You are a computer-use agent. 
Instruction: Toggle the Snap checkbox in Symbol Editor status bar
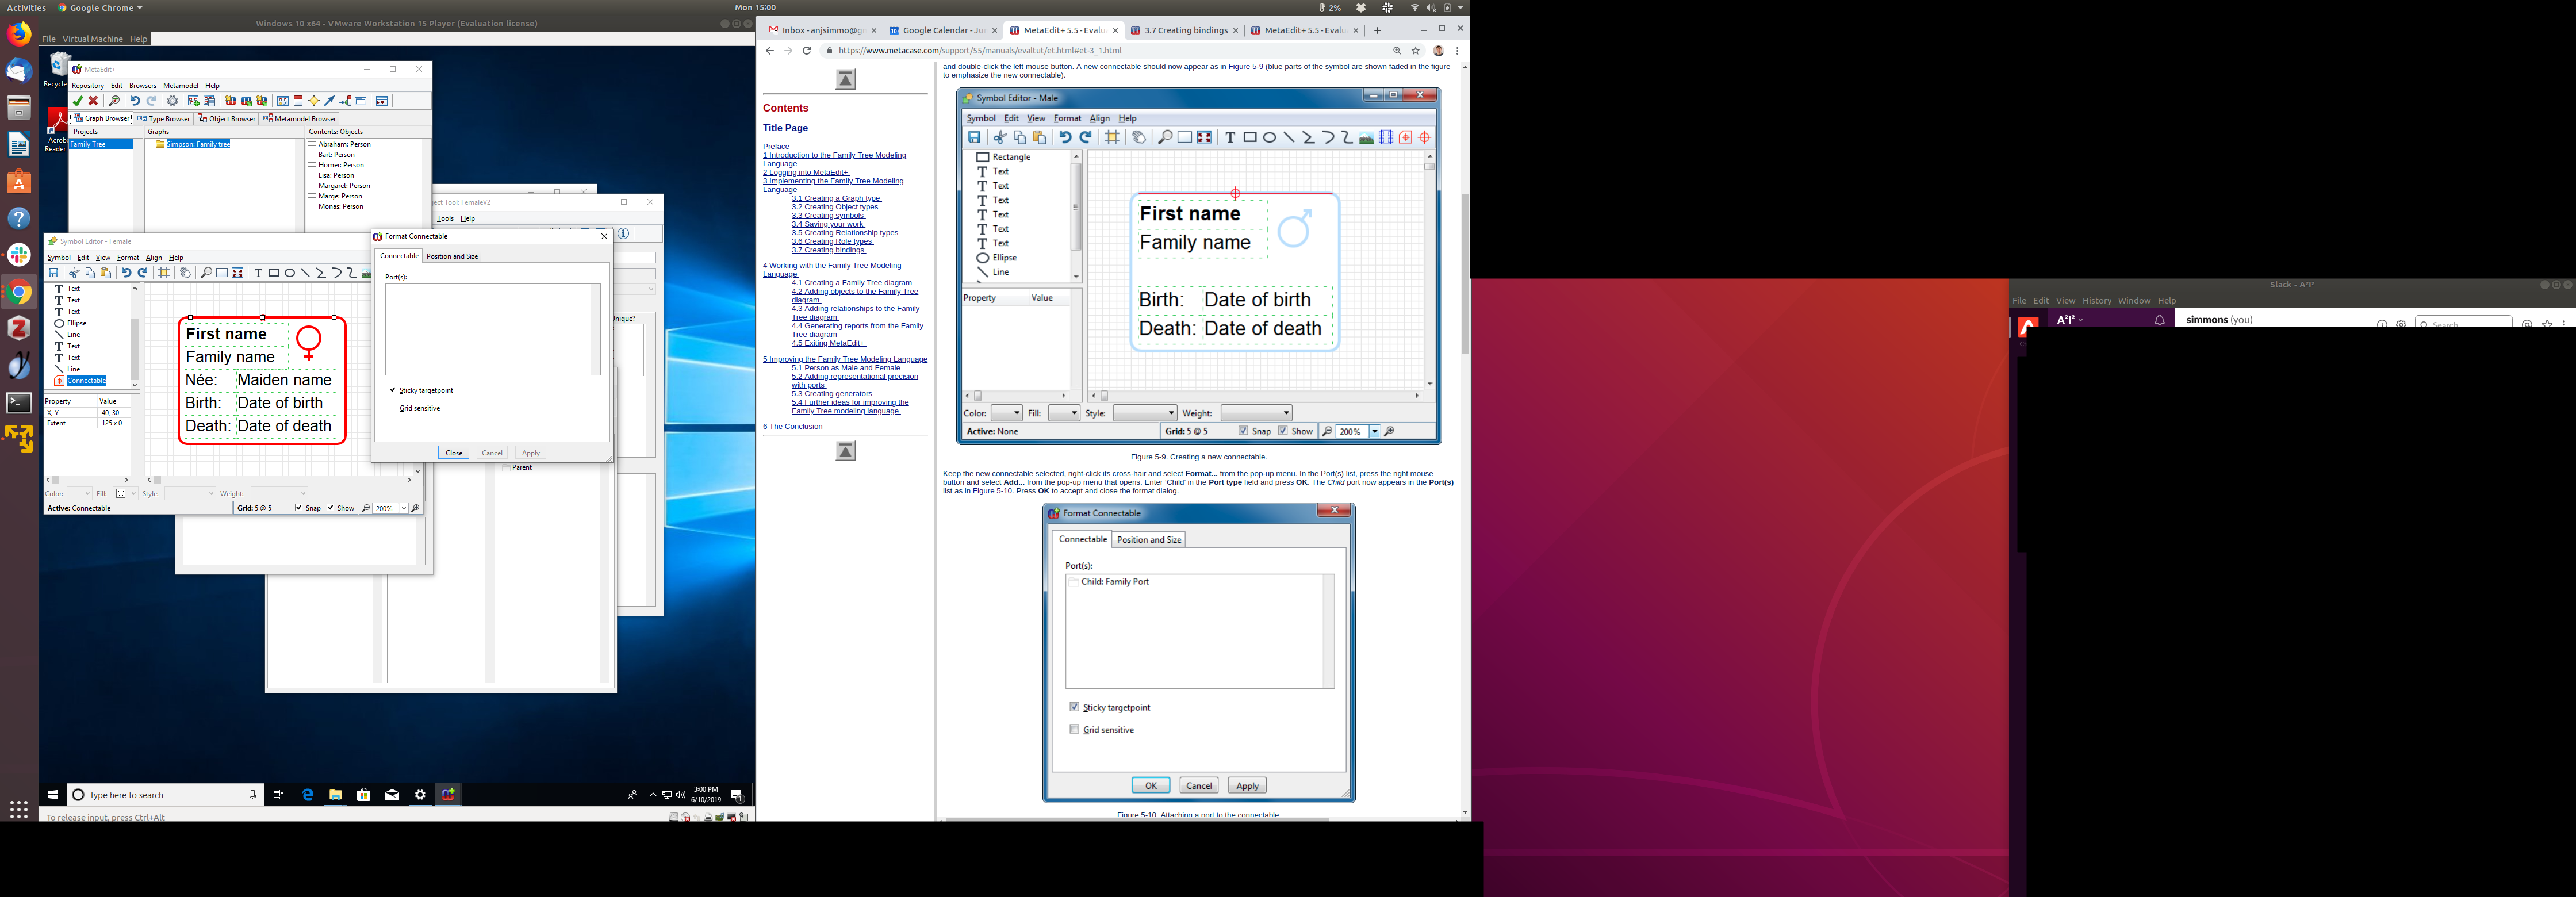coord(299,508)
